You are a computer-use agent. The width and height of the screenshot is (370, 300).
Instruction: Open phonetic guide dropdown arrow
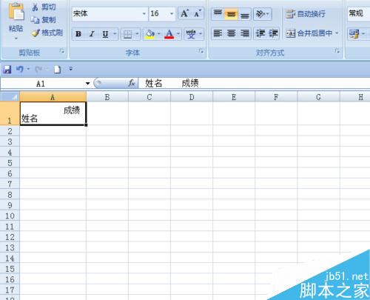tap(201, 34)
